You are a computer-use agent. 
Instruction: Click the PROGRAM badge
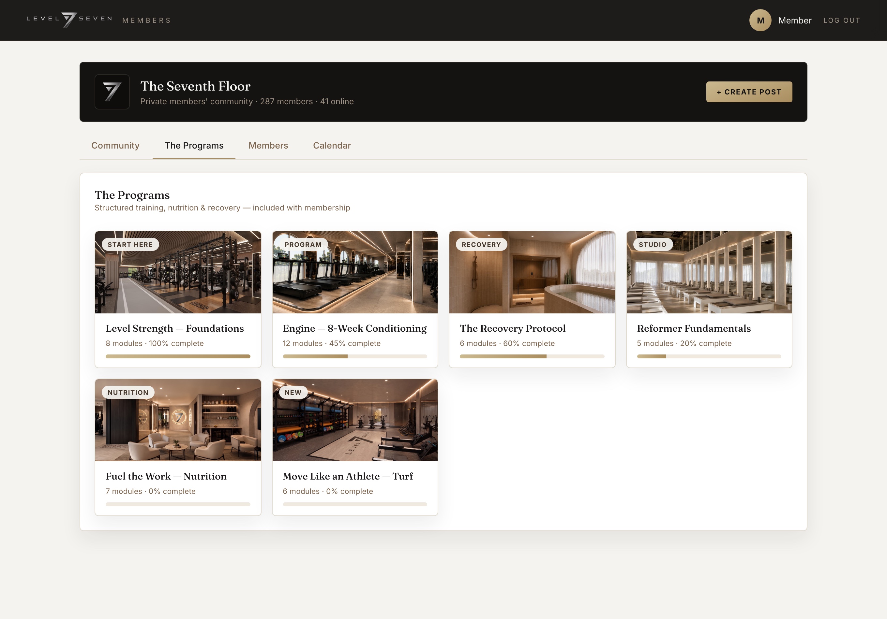point(303,245)
